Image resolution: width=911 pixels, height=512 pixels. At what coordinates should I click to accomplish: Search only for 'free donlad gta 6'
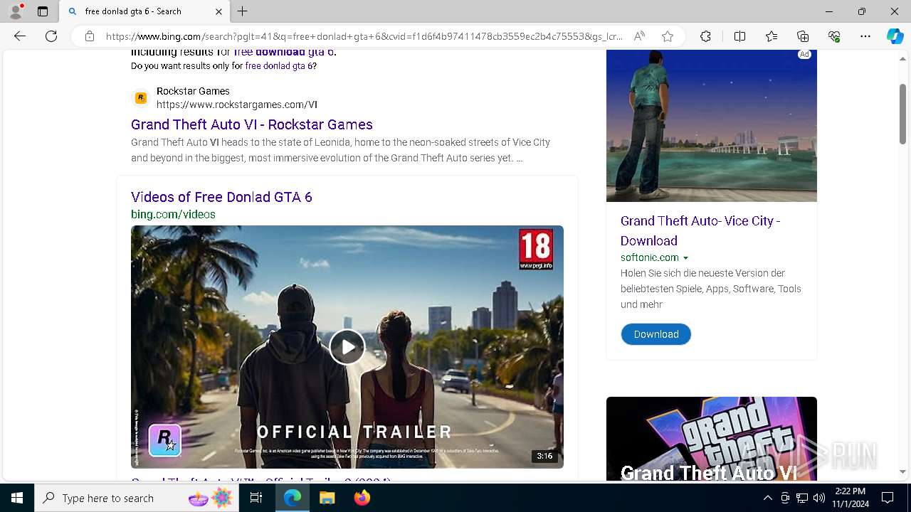280,65
